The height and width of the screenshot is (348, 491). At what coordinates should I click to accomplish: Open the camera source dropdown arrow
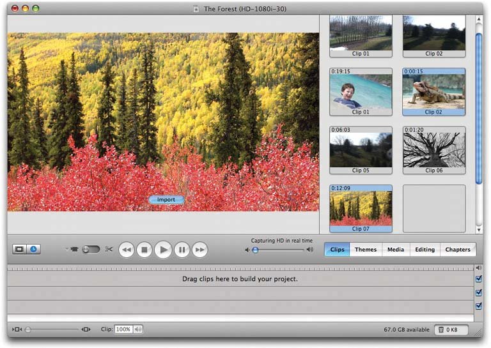tap(66, 250)
